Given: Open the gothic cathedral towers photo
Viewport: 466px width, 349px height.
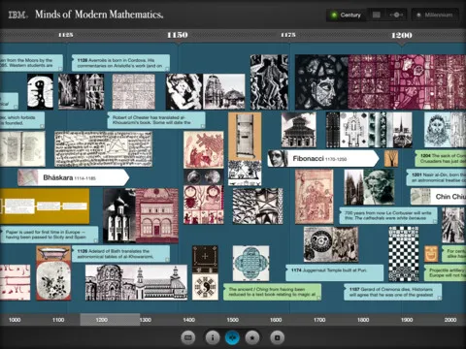Looking at the screenshot, I should click(x=353, y=187).
